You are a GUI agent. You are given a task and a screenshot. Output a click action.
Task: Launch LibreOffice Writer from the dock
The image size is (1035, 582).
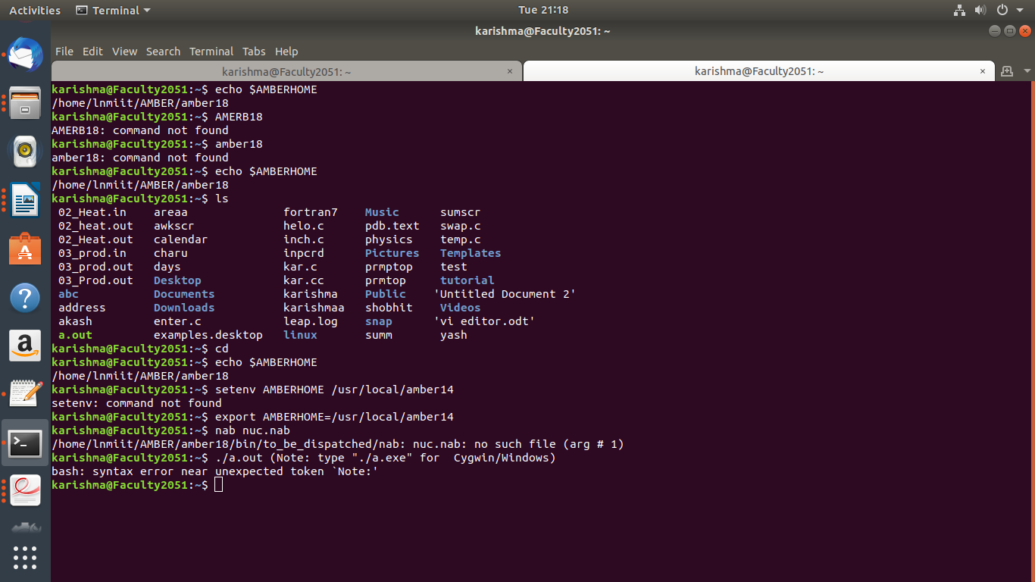pyautogui.click(x=25, y=202)
